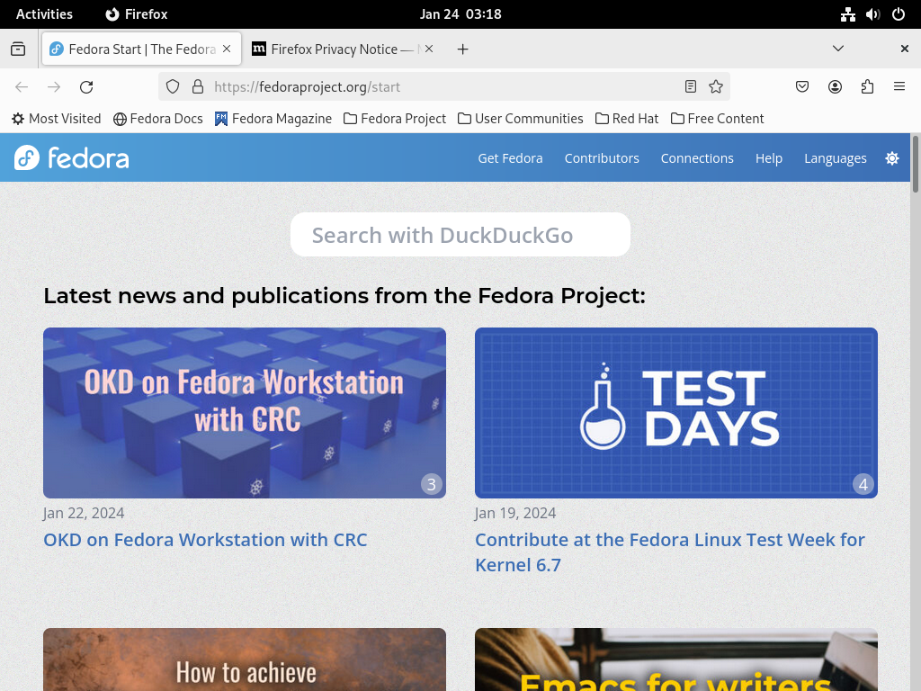The height and width of the screenshot is (691, 921).
Task: Open the Firefox hamburger menu
Action: (x=899, y=87)
